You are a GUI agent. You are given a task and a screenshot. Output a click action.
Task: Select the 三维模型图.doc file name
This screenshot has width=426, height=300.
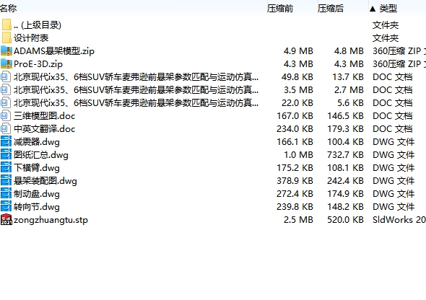[x=44, y=116]
